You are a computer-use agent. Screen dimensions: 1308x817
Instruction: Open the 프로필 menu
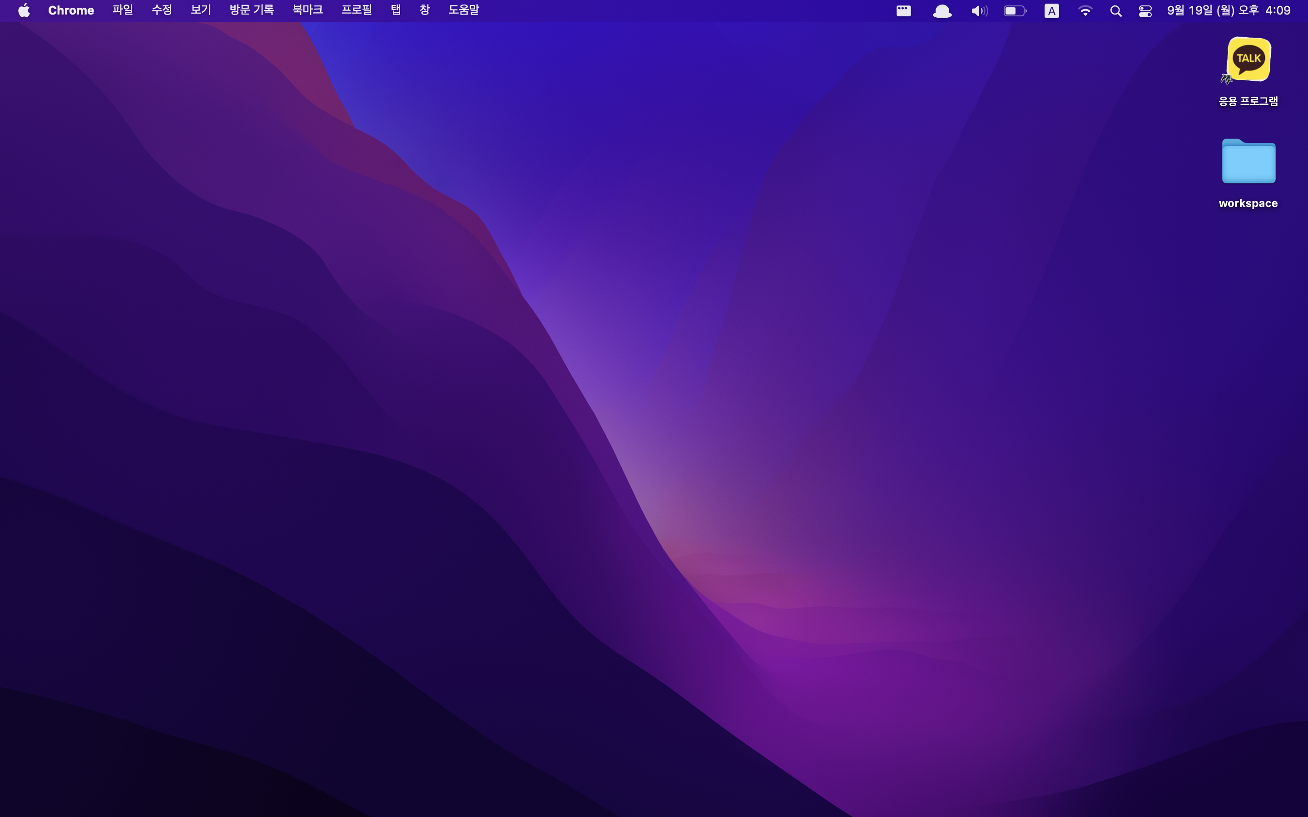coord(356,10)
